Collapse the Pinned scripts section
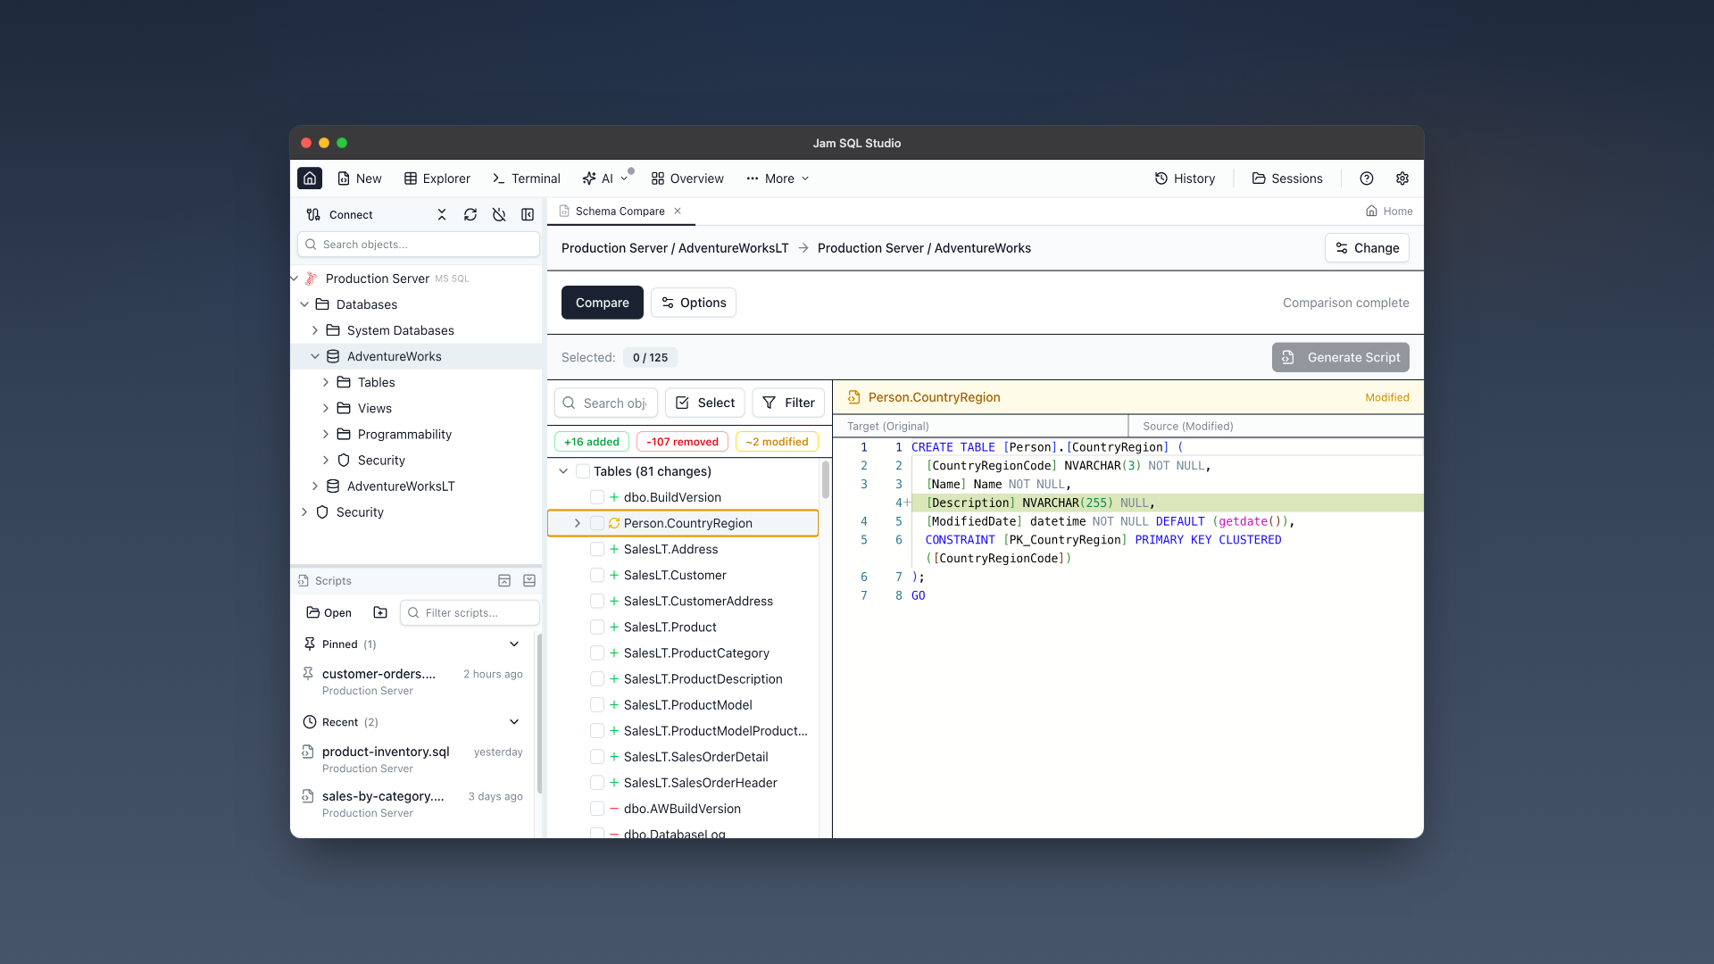The image size is (1714, 964). (x=514, y=644)
